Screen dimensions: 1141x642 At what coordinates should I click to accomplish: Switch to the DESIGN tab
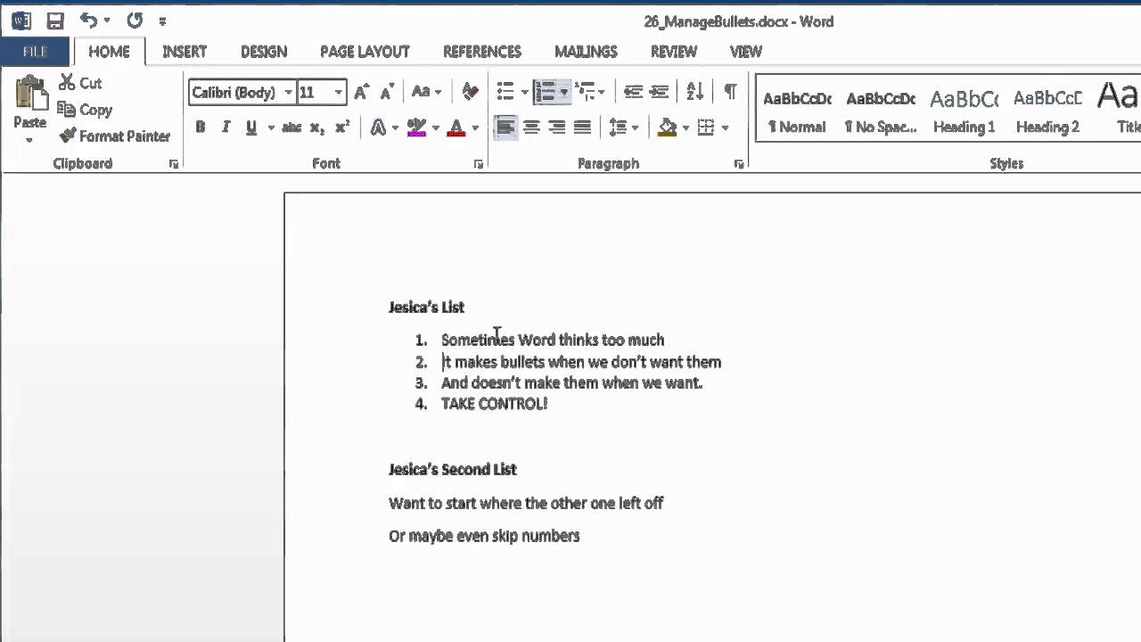264,52
